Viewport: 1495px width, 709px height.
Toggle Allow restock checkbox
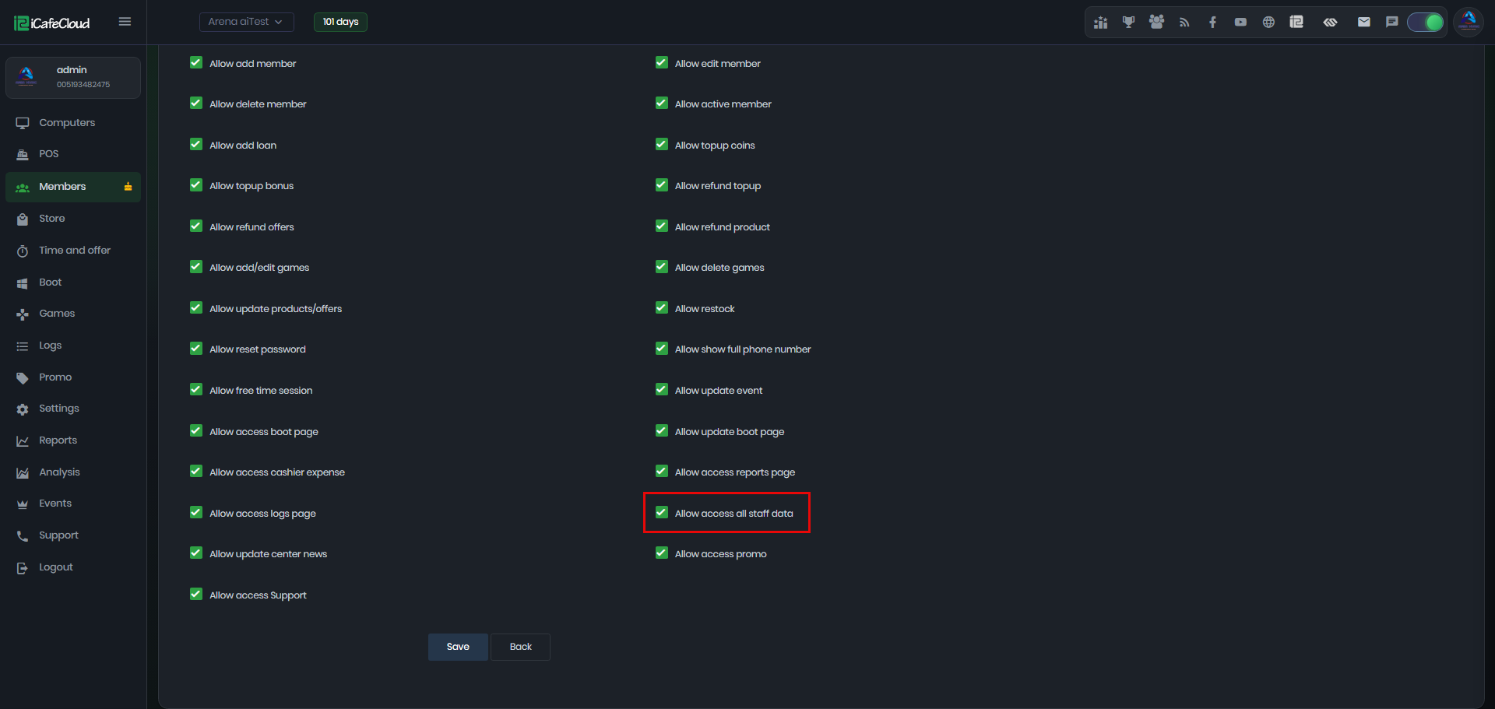(662, 308)
